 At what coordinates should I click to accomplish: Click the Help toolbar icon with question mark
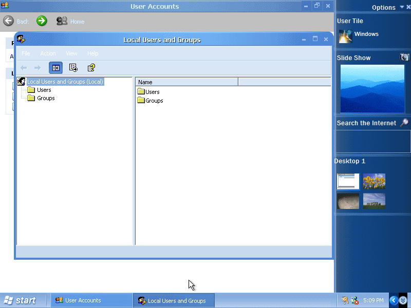[91, 68]
